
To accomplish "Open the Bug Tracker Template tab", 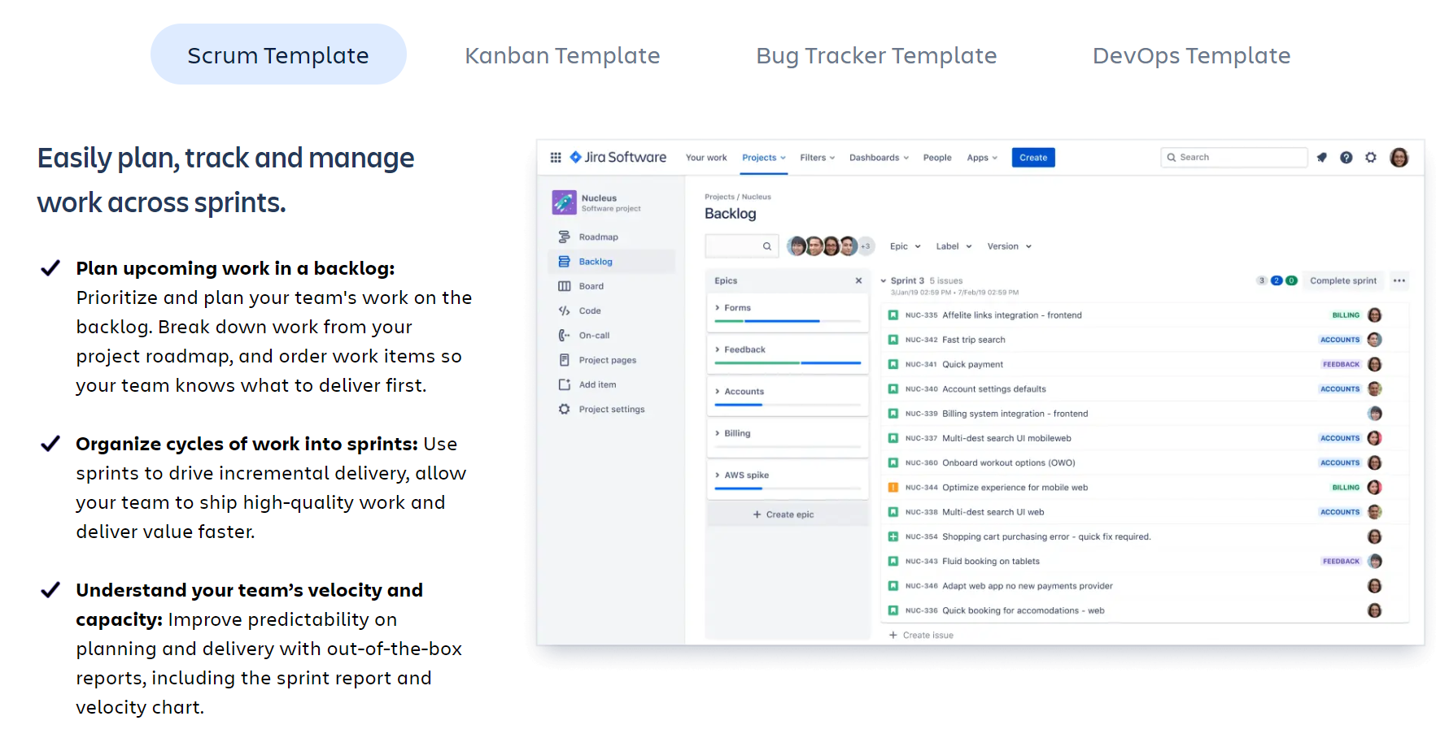I will click(x=876, y=55).
